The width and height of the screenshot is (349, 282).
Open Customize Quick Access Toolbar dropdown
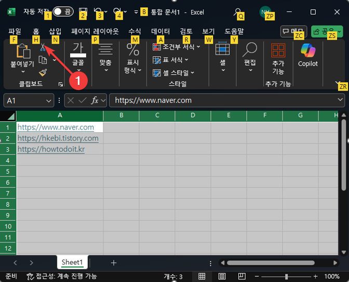click(x=136, y=12)
